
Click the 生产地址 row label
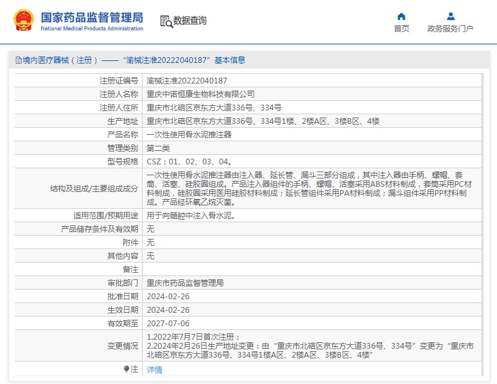pyautogui.click(x=123, y=121)
